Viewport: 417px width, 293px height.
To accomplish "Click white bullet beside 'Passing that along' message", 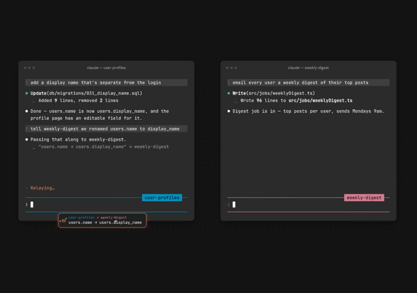I will tap(26, 139).
